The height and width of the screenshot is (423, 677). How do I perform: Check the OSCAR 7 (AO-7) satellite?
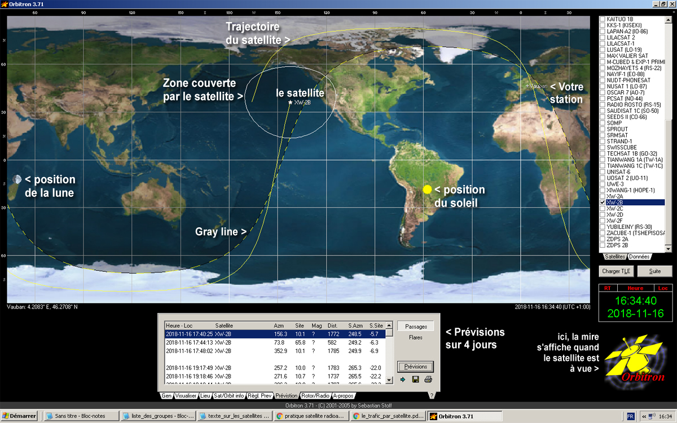pyautogui.click(x=603, y=92)
